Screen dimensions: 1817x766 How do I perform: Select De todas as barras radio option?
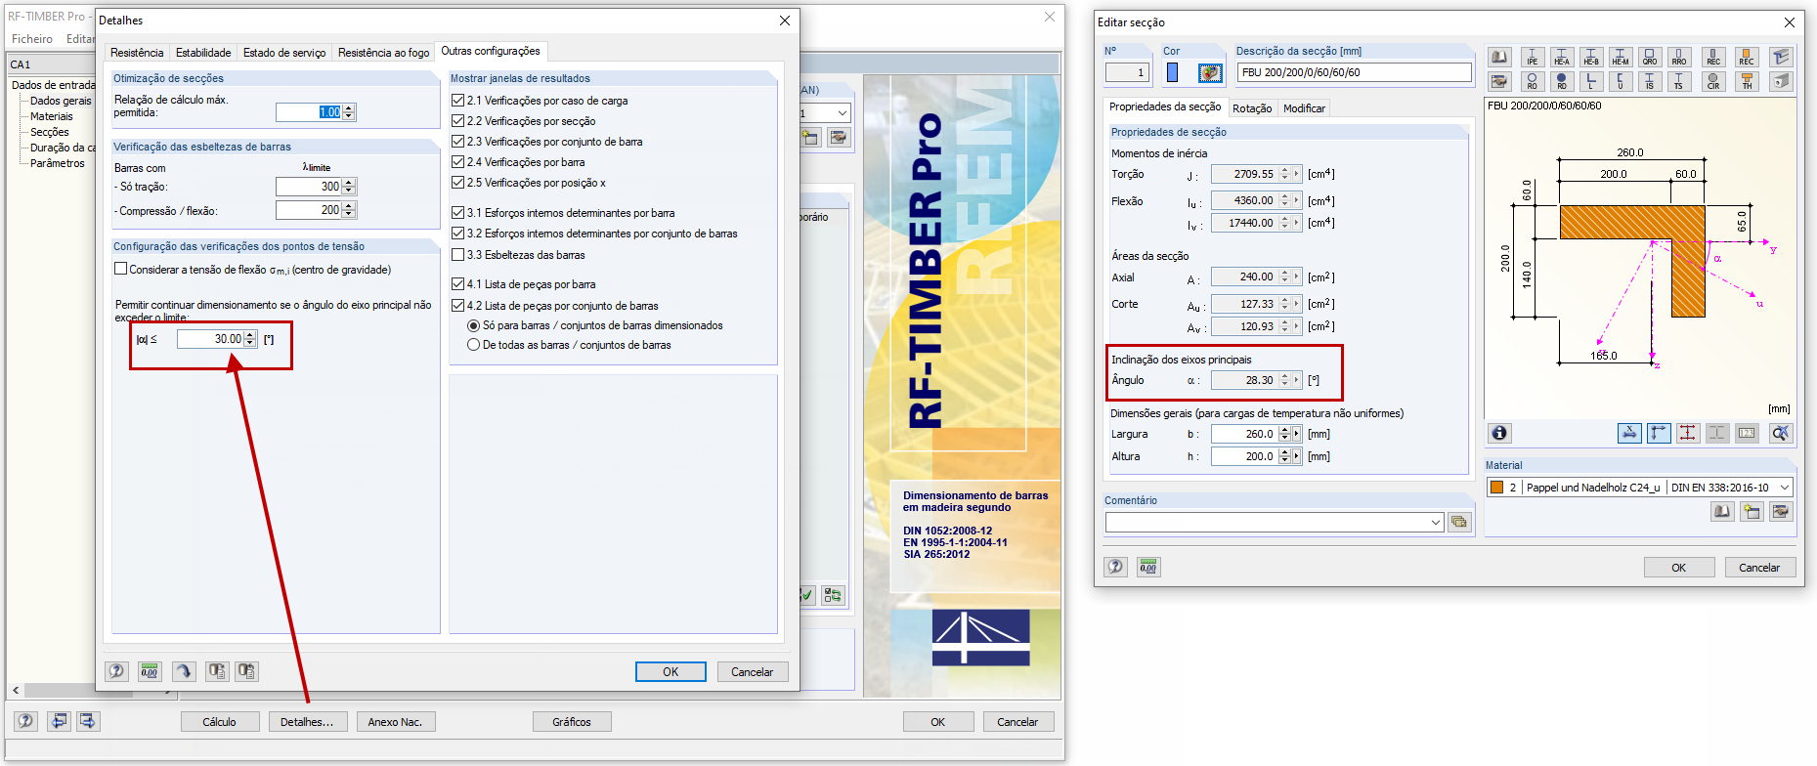coord(474,345)
